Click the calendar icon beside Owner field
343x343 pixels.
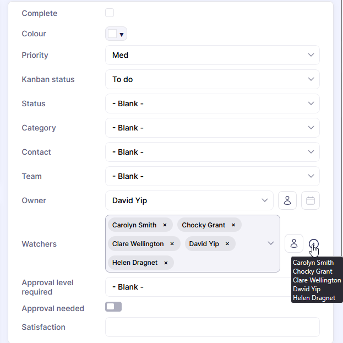(x=310, y=200)
